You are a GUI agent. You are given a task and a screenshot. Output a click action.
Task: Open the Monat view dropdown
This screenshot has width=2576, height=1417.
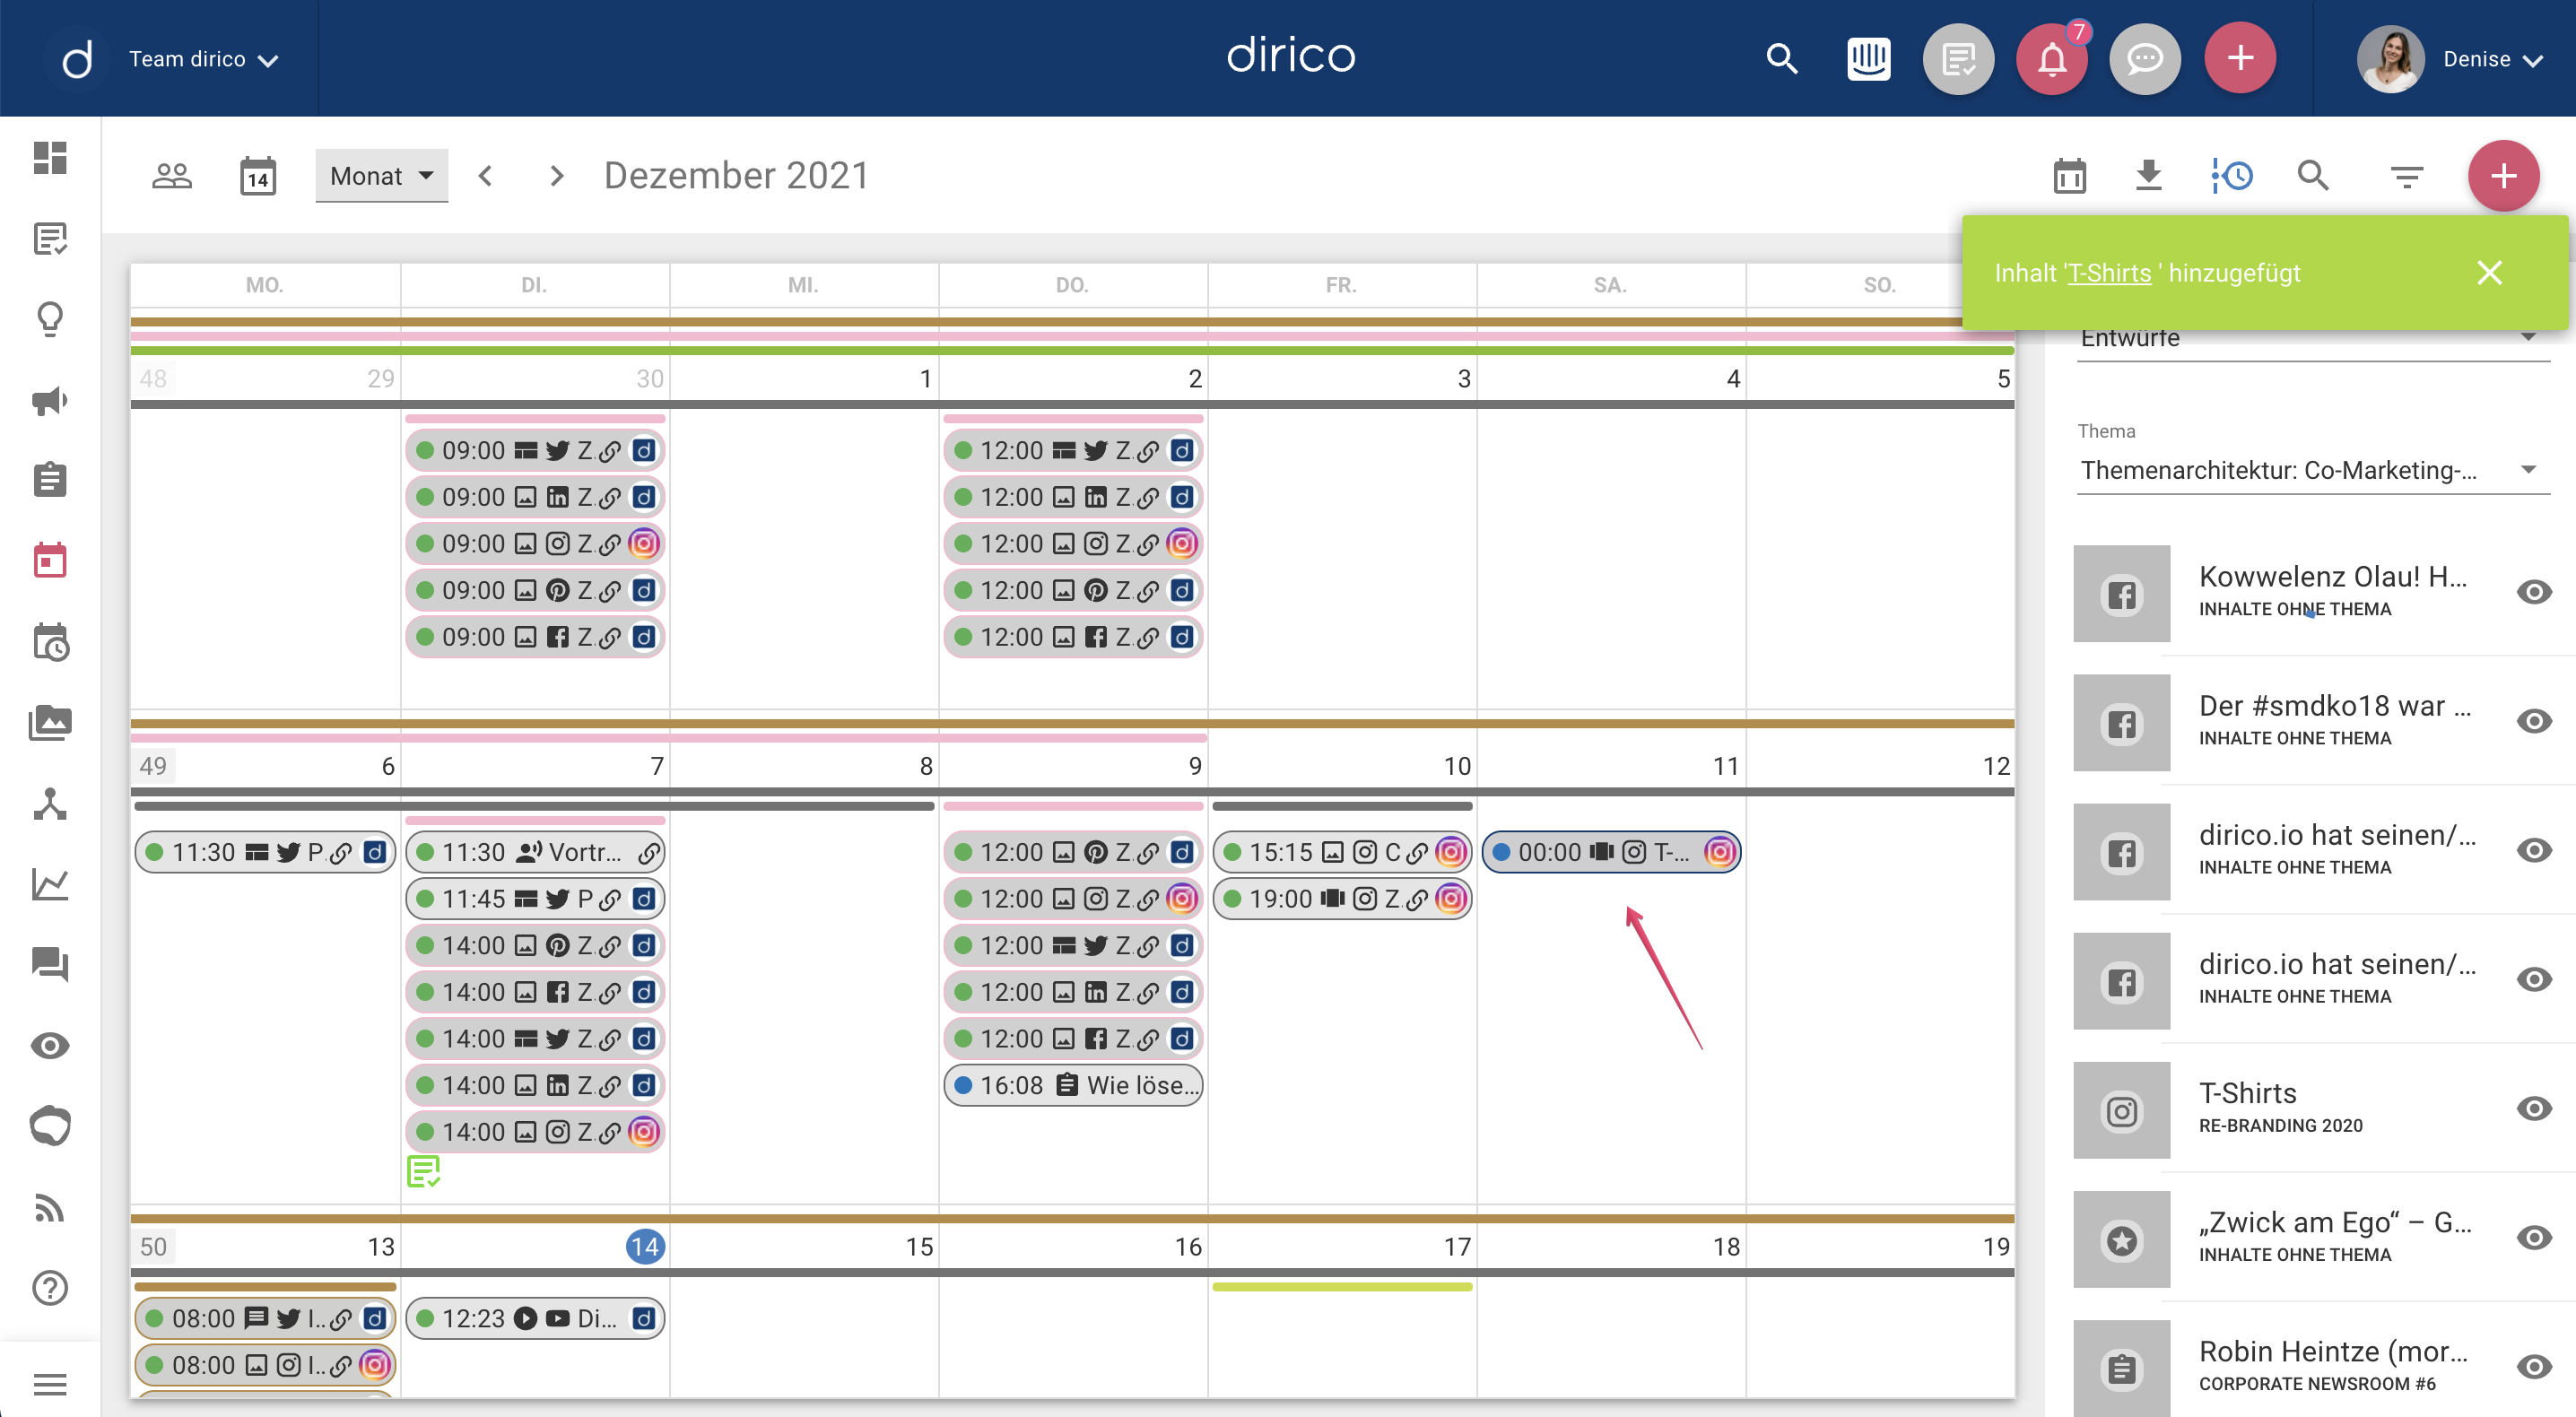382,176
